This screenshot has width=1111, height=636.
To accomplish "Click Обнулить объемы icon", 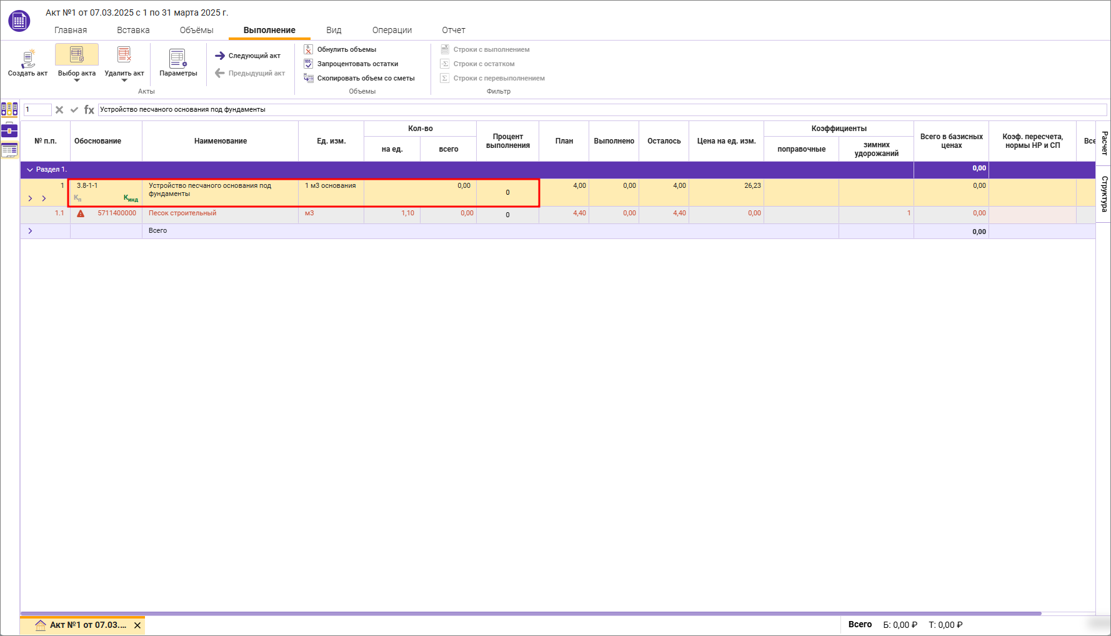I will [x=308, y=49].
